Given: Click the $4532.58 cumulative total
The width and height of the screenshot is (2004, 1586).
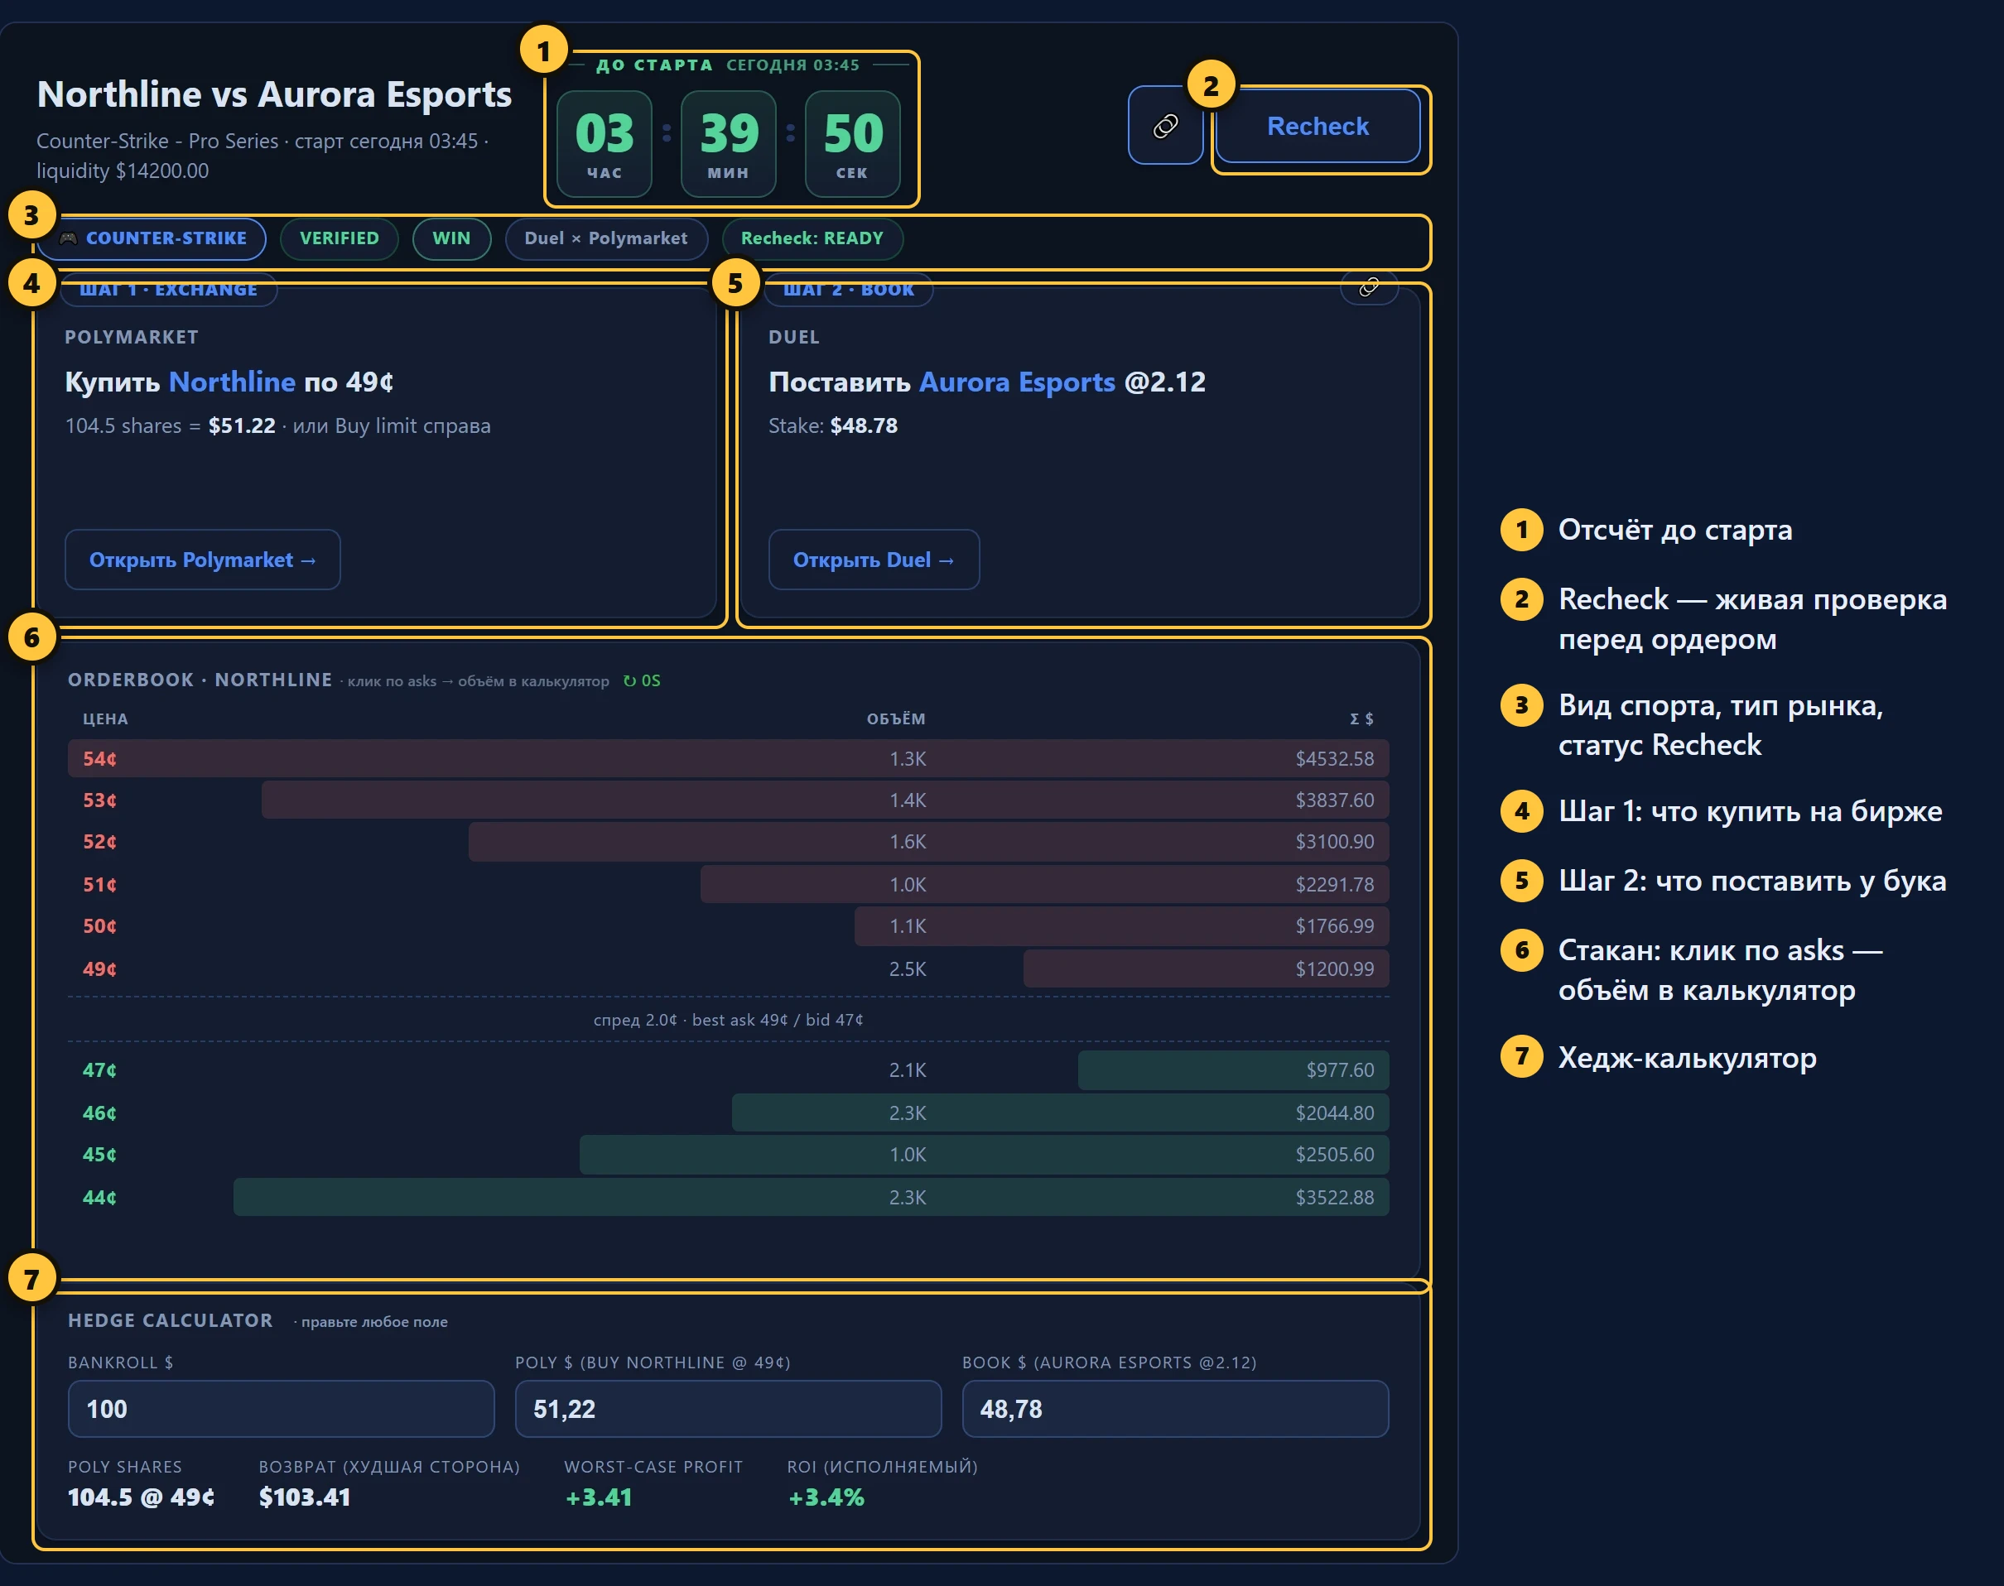Looking at the screenshot, I should [x=1334, y=758].
